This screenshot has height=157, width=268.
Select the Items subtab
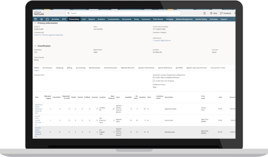(36, 68)
